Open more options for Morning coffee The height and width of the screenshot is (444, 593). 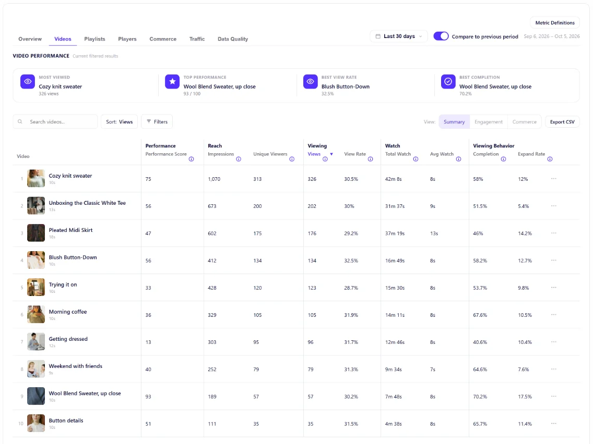pyautogui.click(x=554, y=315)
